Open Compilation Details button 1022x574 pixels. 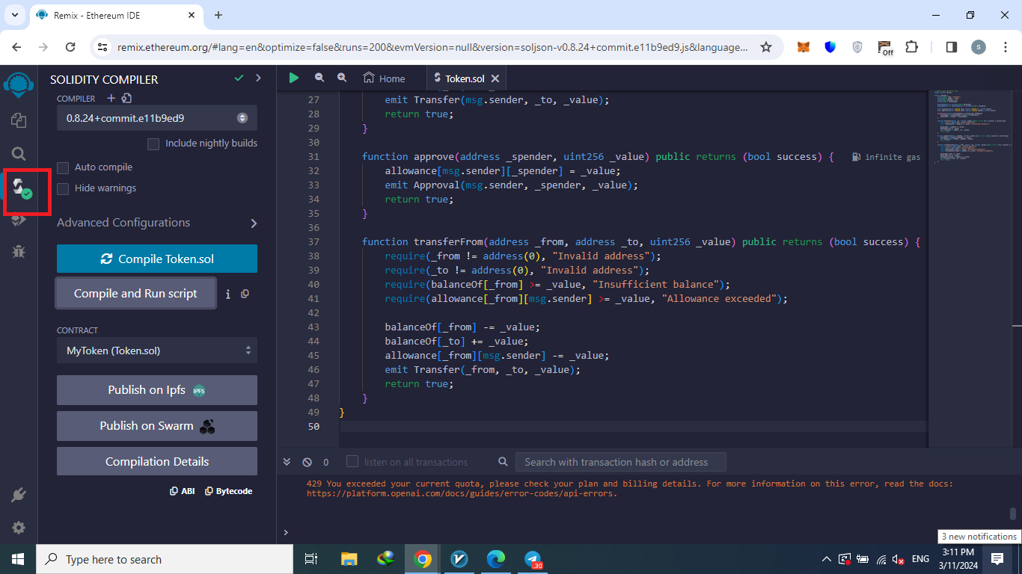[157, 462]
